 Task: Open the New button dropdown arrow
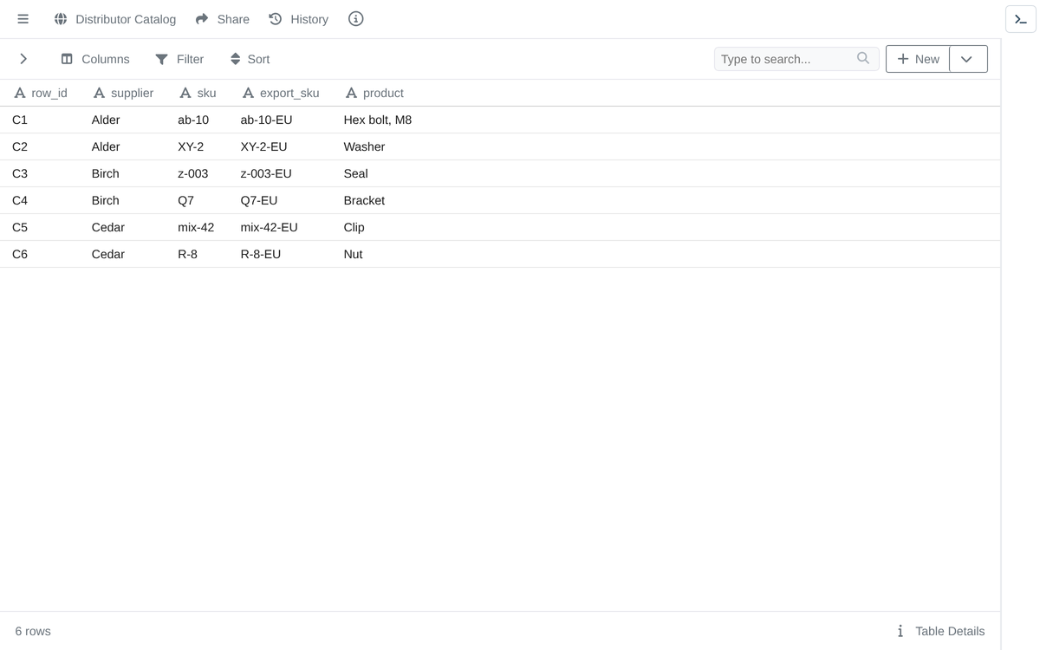pyautogui.click(x=968, y=59)
